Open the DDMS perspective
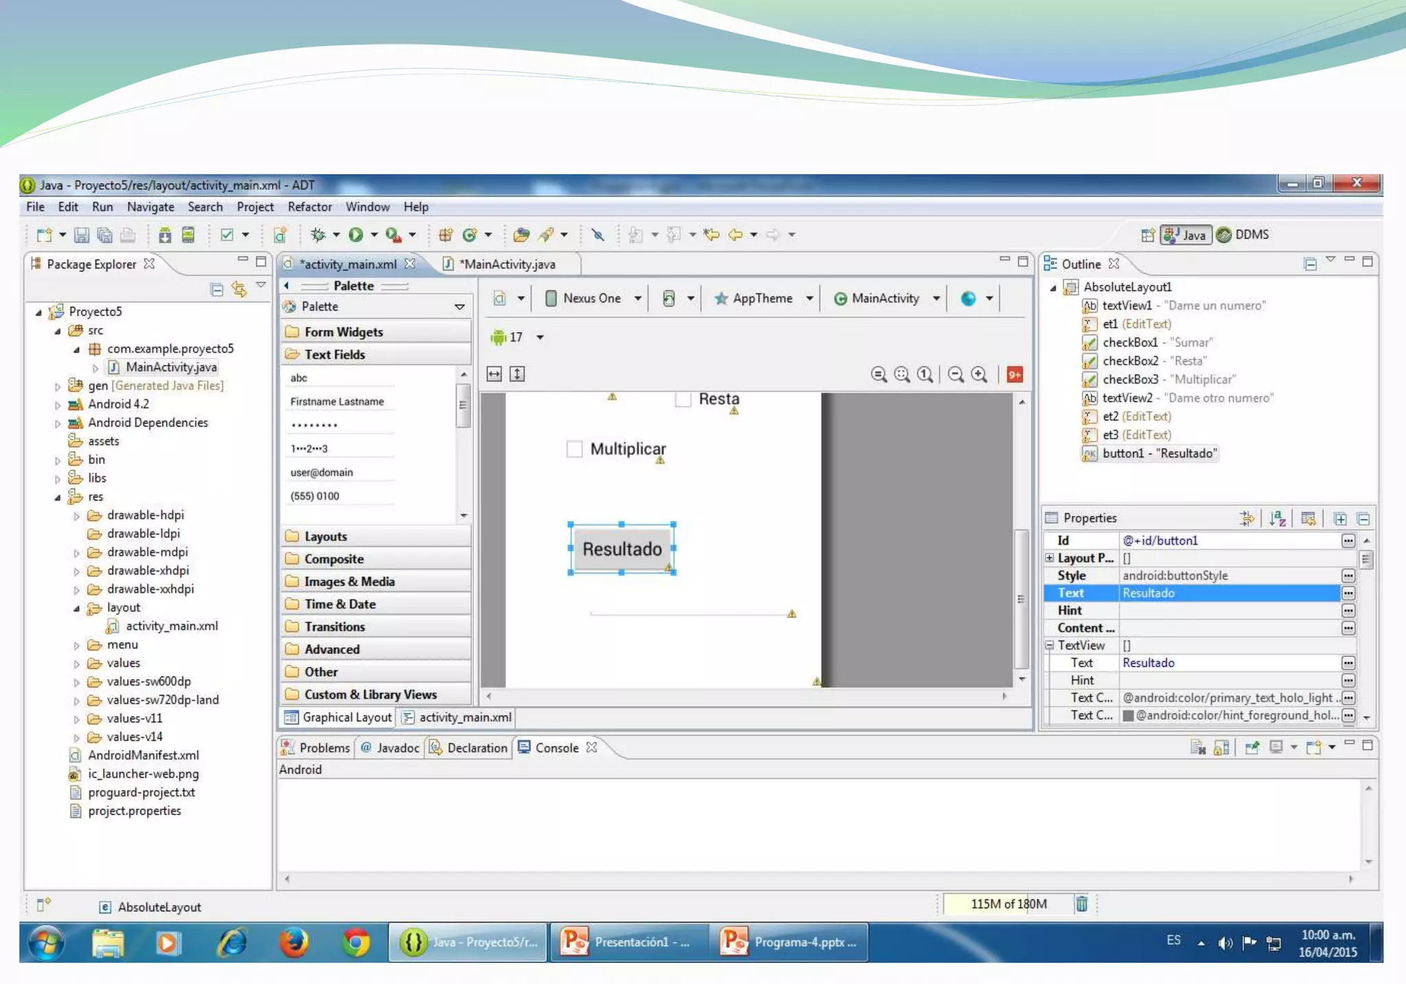 click(x=1243, y=235)
